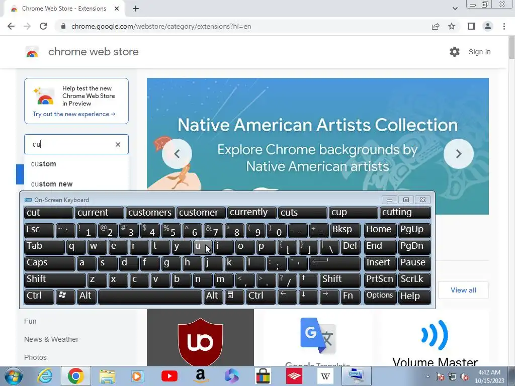Screen dimensions: 515x386
Task: Toggle right Alt key on keyboard
Action: click(x=213, y=297)
